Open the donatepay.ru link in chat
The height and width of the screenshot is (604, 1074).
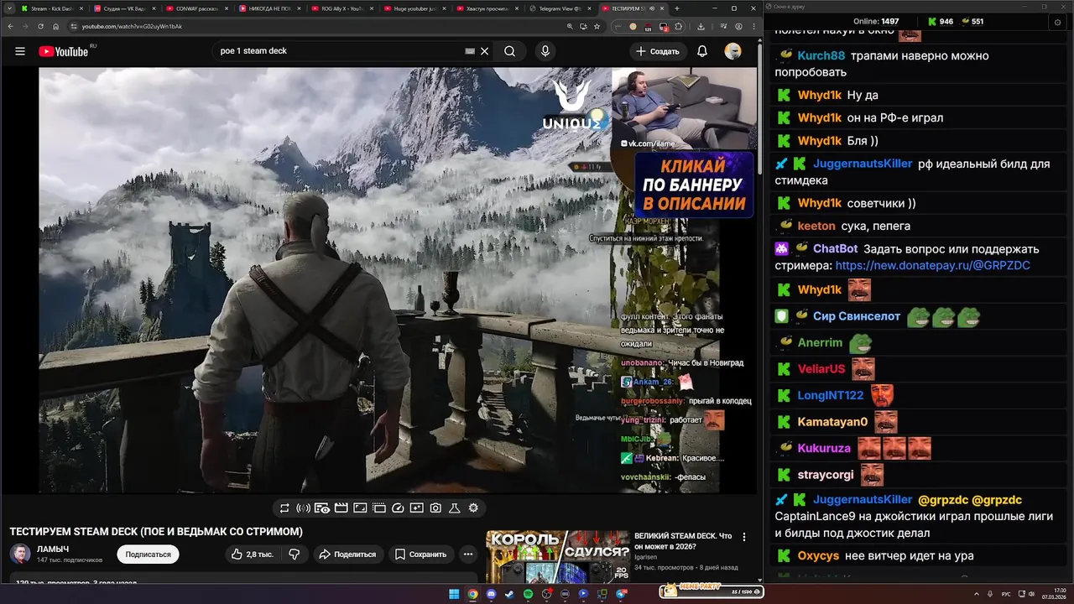pyautogui.click(x=932, y=265)
